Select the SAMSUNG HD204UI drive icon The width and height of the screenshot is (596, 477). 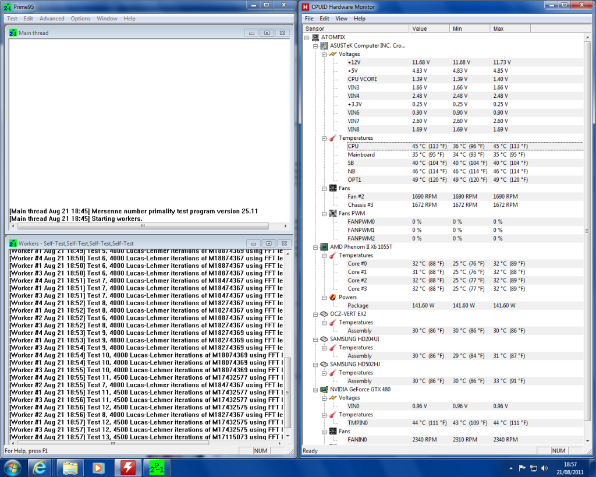324,340
